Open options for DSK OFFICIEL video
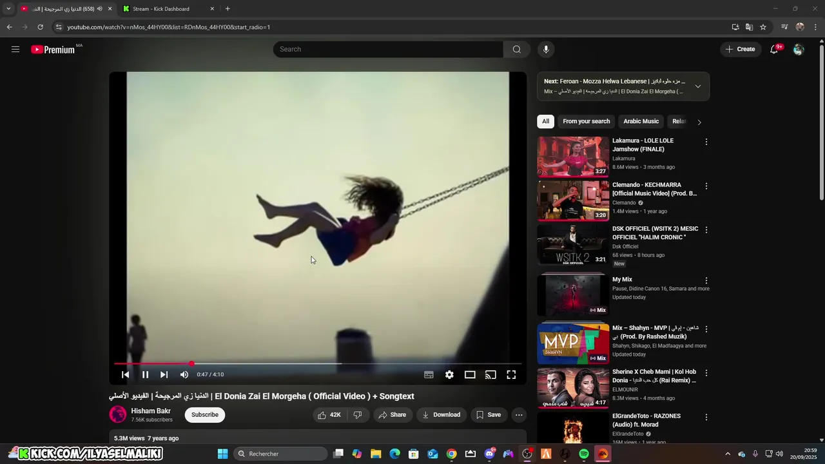 tap(706, 230)
